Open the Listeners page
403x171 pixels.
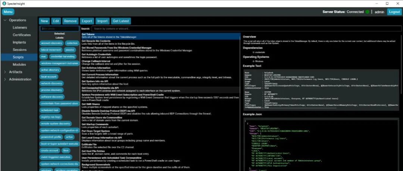(20, 28)
